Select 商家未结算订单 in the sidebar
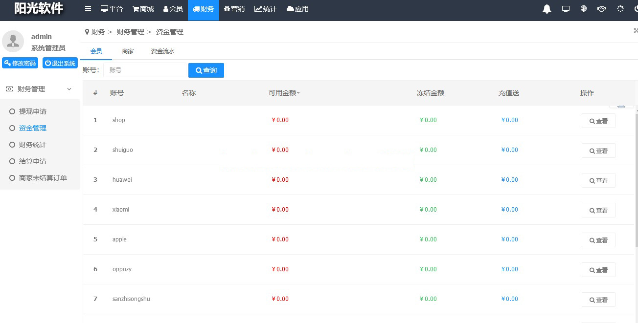Screen dimensions: 638x323 tap(43, 178)
